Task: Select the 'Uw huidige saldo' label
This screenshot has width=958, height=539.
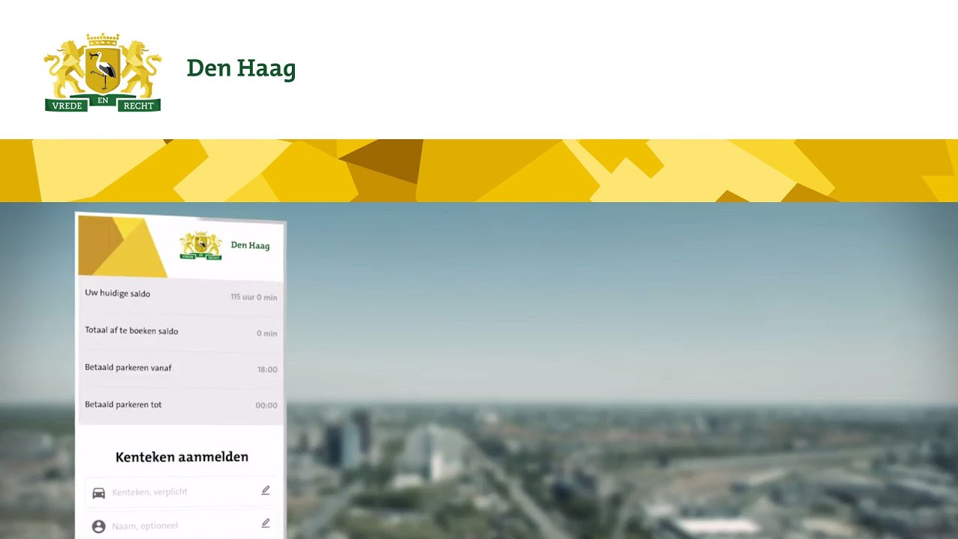Action: [118, 293]
